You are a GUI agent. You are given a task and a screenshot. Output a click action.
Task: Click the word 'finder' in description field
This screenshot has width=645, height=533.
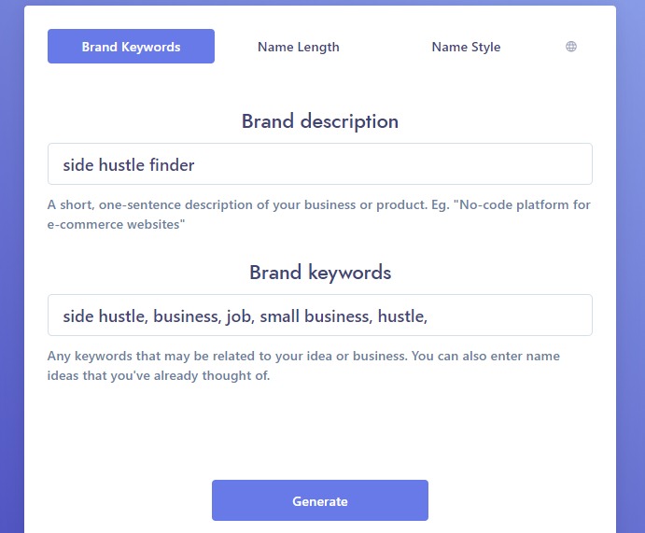pyautogui.click(x=172, y=165)
